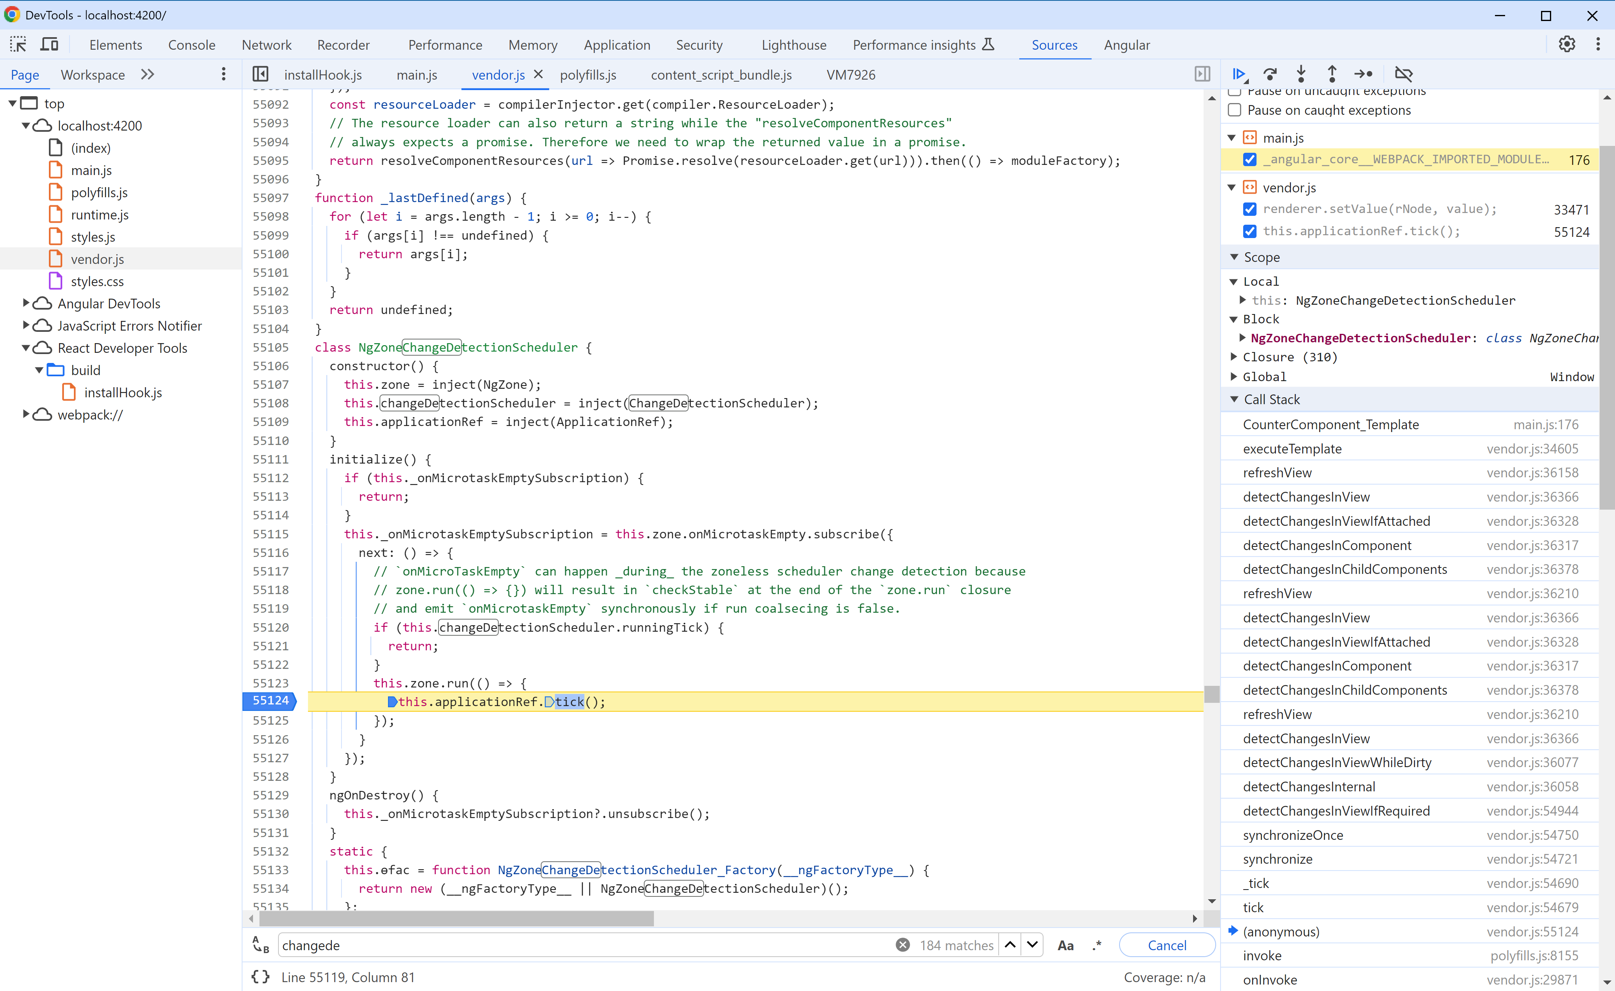1615x991 pixels.
Task: Uncheck the main.js line 176 breakpoint
Action: (1250, 159)
